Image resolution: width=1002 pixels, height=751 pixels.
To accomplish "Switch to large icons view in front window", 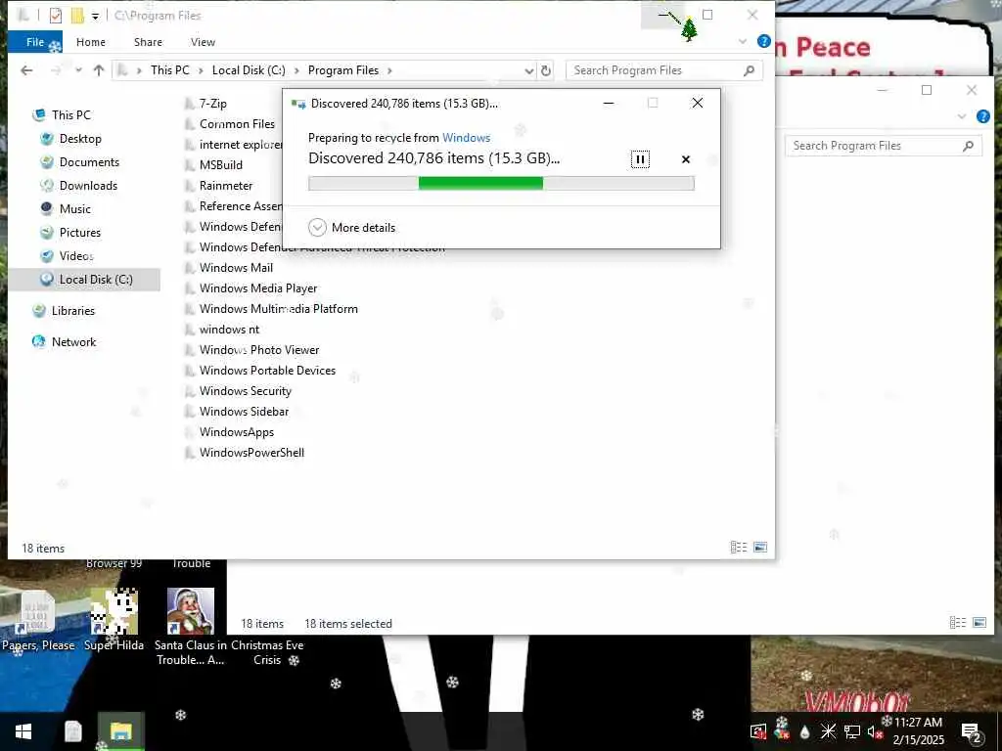I will pos(760,548).
